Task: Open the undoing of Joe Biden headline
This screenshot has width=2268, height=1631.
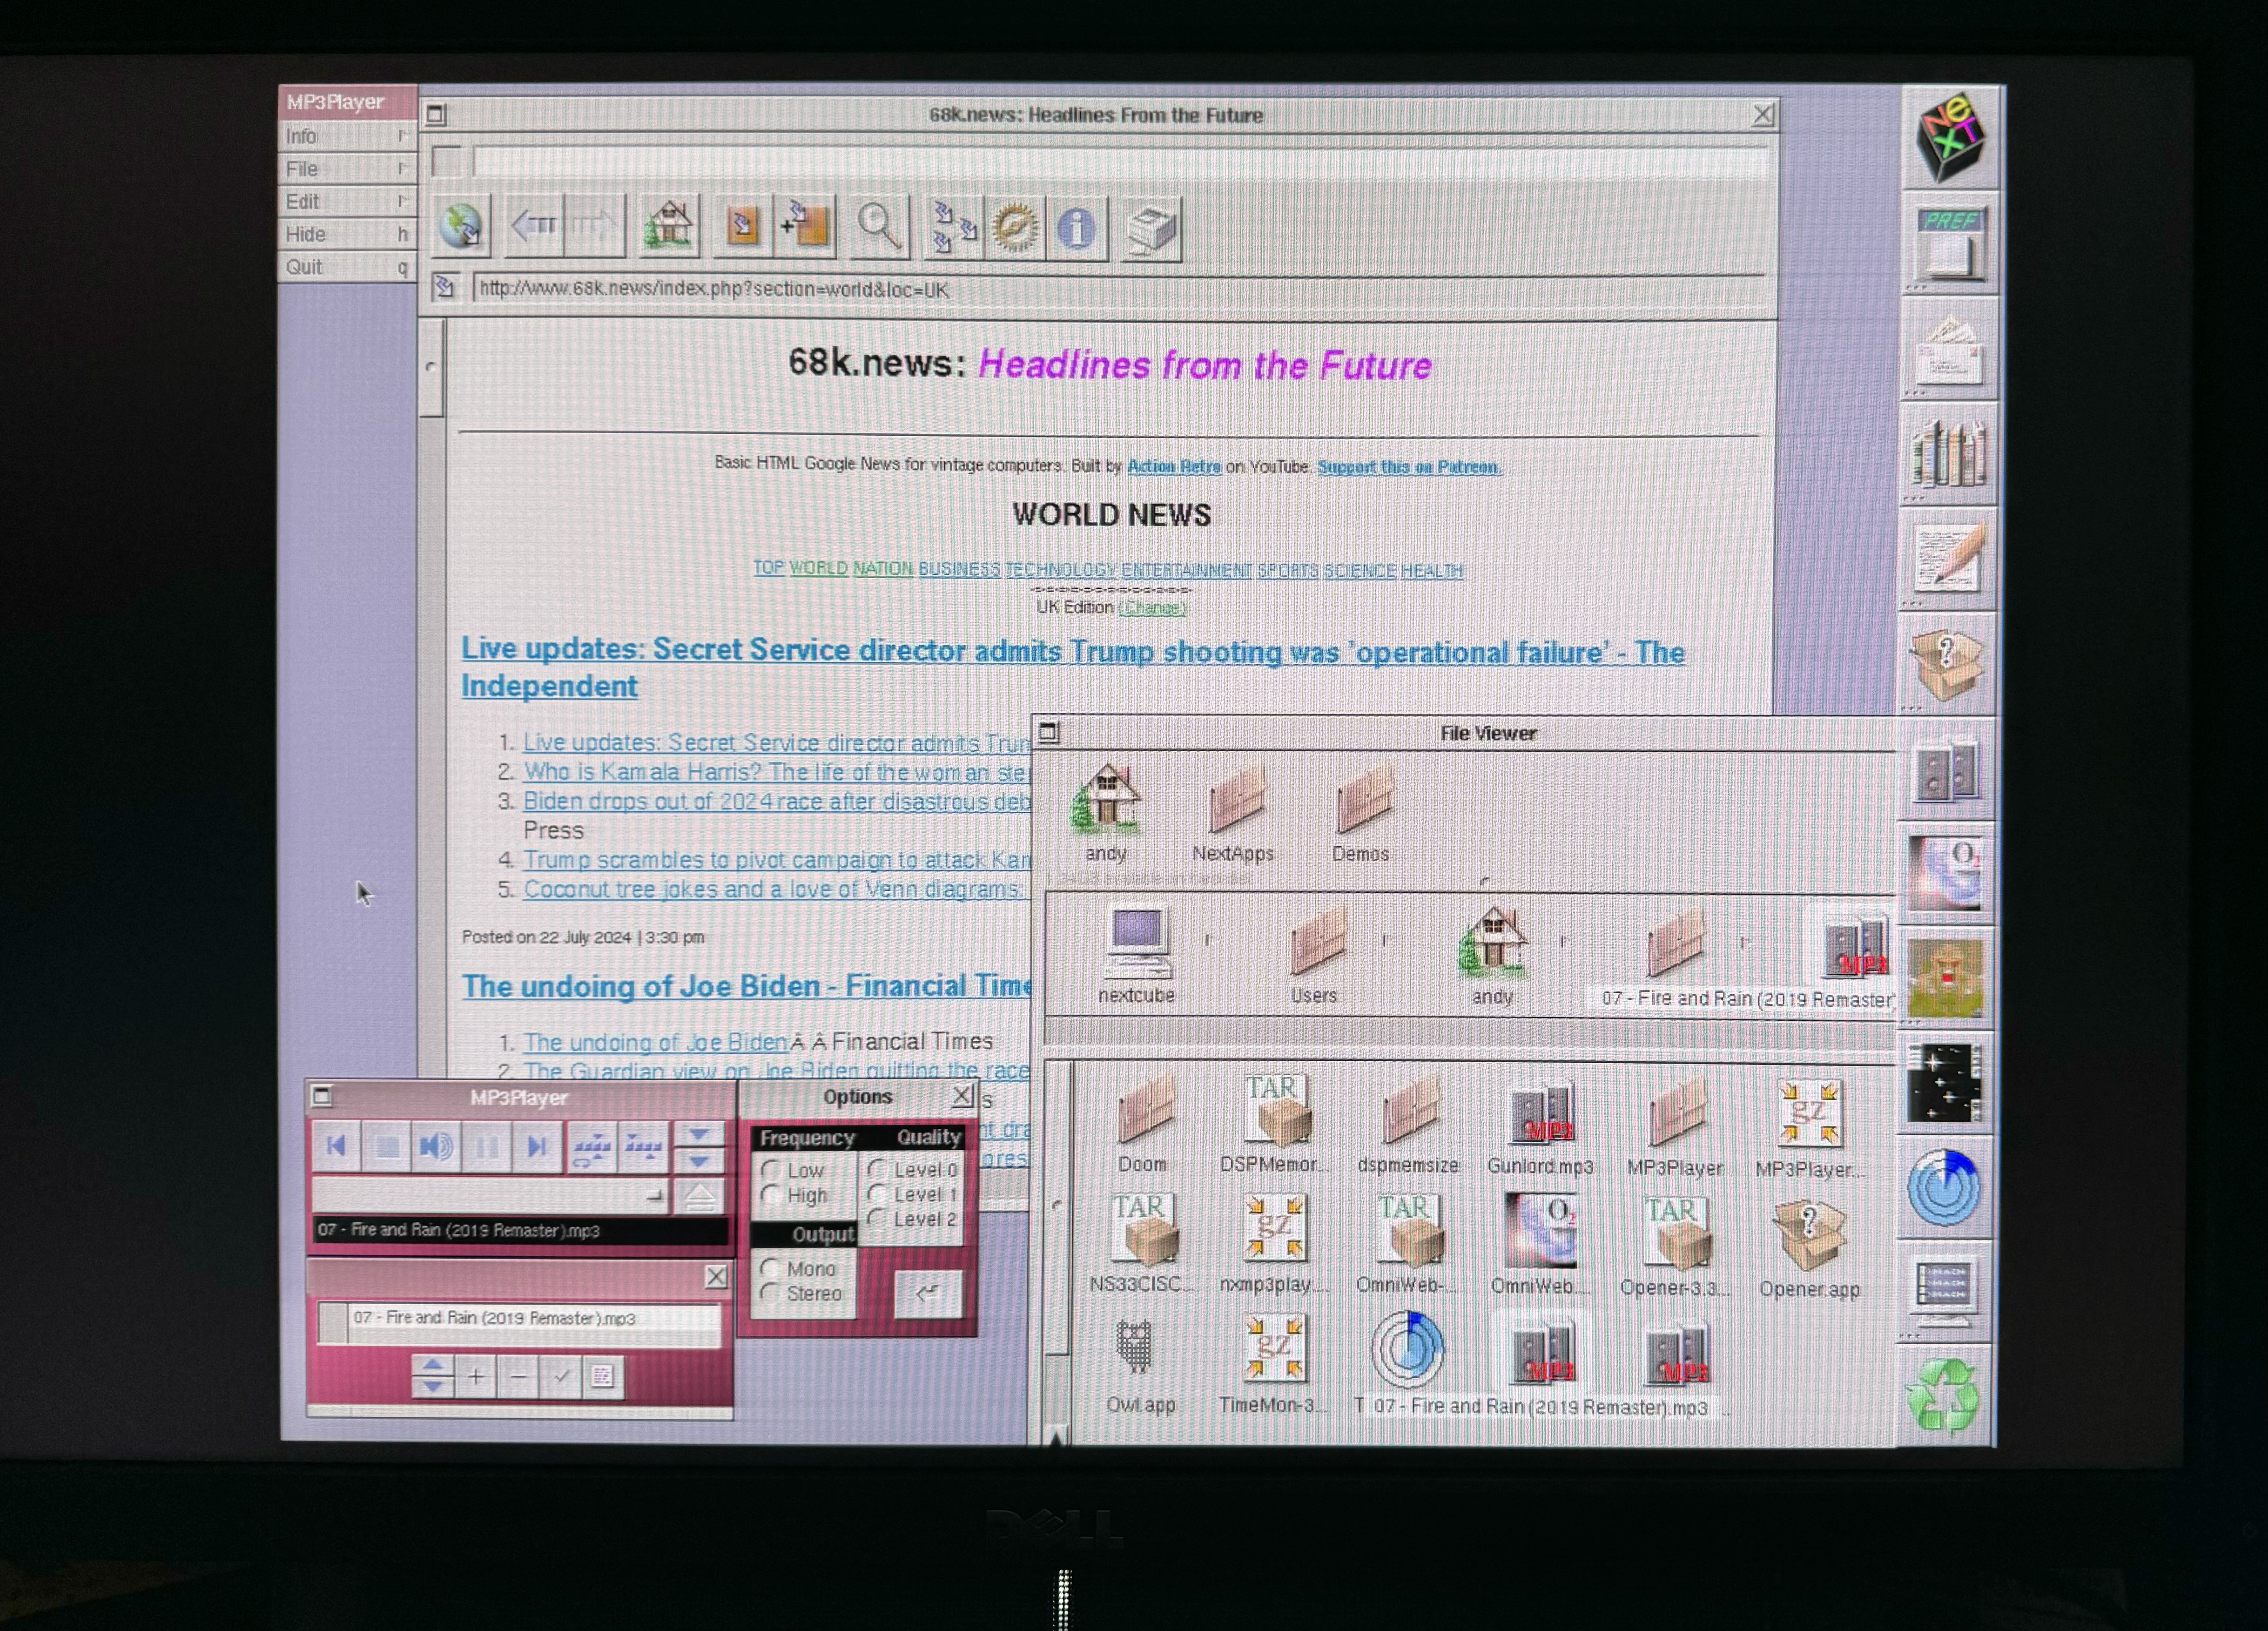Action: 745,986
